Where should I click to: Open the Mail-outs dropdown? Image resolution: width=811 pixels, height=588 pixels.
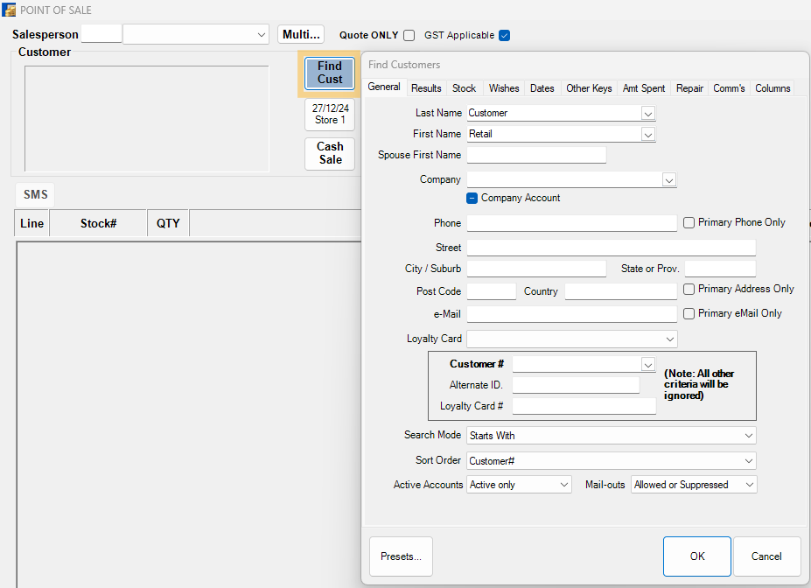click(x=748, y=484)
